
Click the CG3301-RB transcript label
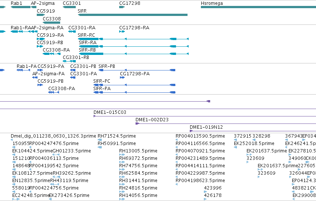pos(76,57)
